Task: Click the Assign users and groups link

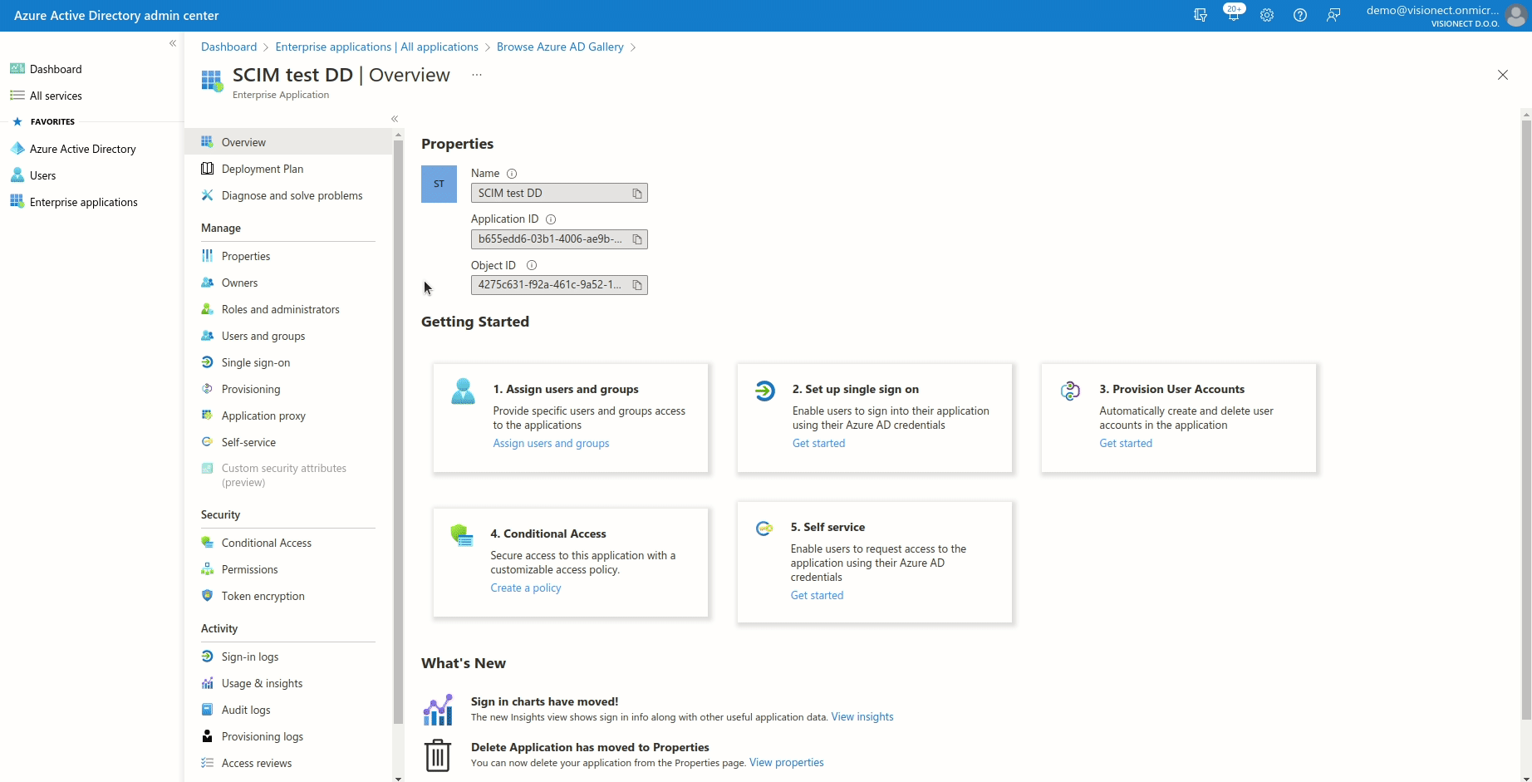Action: (x=551, y=443)
